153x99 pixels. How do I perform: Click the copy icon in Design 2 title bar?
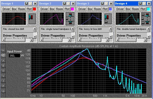(x=68, y=4)
